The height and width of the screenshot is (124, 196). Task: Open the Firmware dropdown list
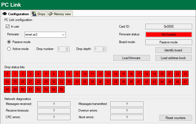(63, 35)
